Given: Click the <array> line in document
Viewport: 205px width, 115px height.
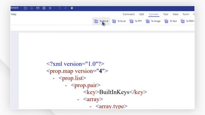Looking at the screenshot, I should coord(93,99).
